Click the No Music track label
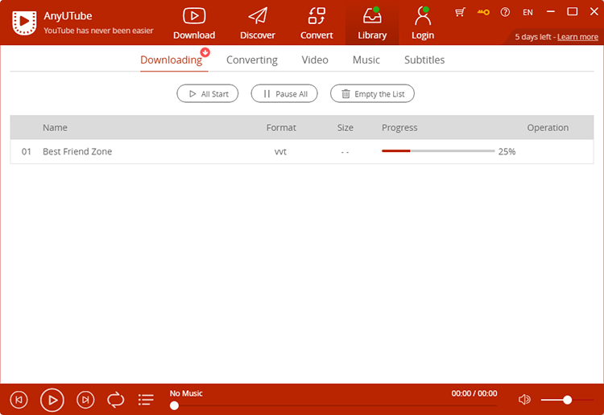The height and width of the screenshot is (415, 604). 186,393
